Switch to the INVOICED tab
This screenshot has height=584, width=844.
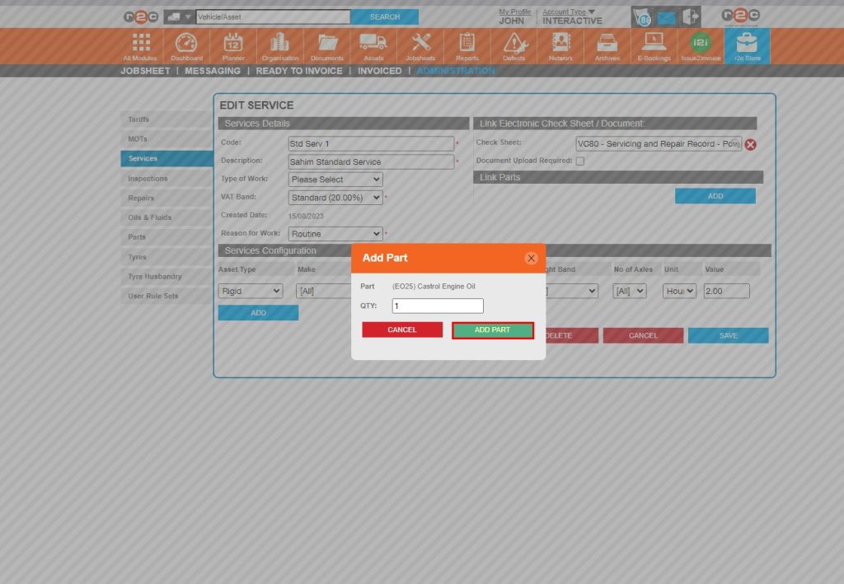click(379, 71)
